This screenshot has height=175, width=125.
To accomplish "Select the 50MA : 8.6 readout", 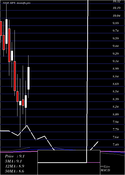I will (x=14, y=171).
